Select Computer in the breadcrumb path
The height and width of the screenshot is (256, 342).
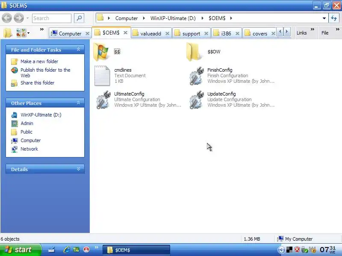(127, 18)
